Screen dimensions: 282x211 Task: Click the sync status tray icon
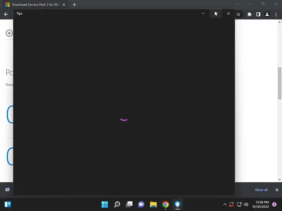coord(232,204)
